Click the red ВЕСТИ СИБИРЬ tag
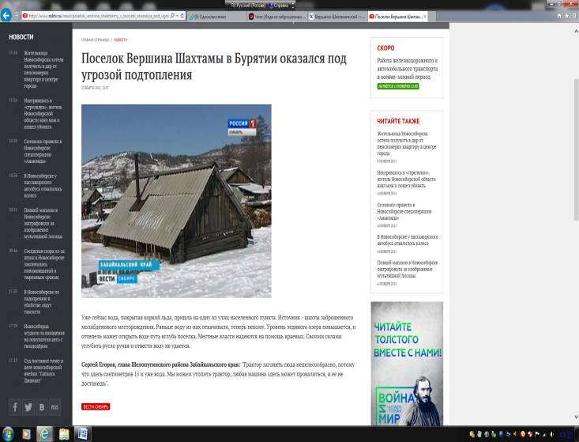 click(96, 406)
